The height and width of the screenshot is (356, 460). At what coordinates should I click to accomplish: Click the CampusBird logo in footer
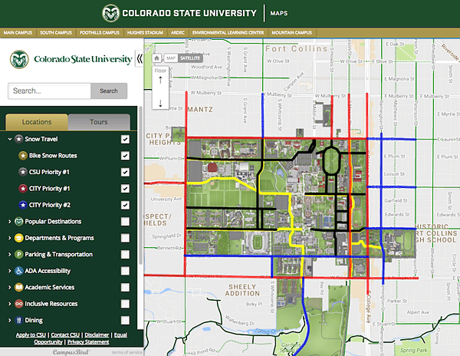tap(71, 352)
